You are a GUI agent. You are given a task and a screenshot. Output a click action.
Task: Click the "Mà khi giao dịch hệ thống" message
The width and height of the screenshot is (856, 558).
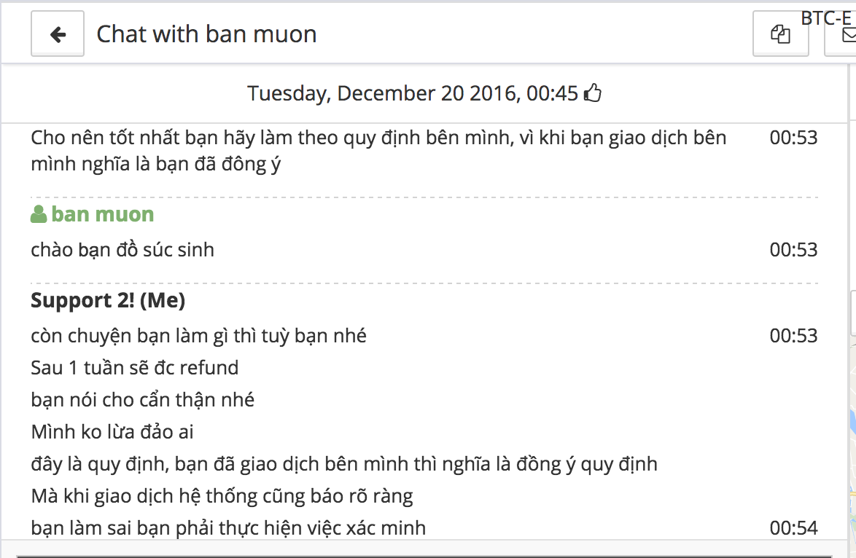tap(222, 496)
